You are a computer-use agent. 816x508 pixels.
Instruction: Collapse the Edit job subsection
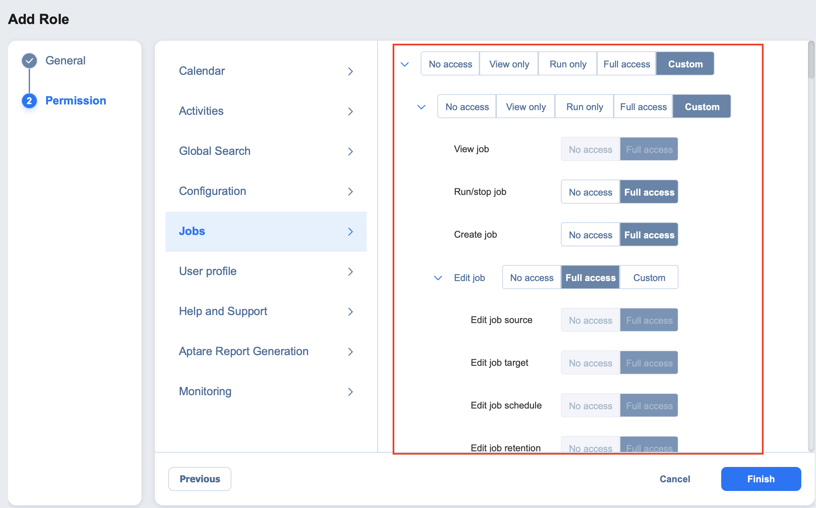click(x=438, y=278)
